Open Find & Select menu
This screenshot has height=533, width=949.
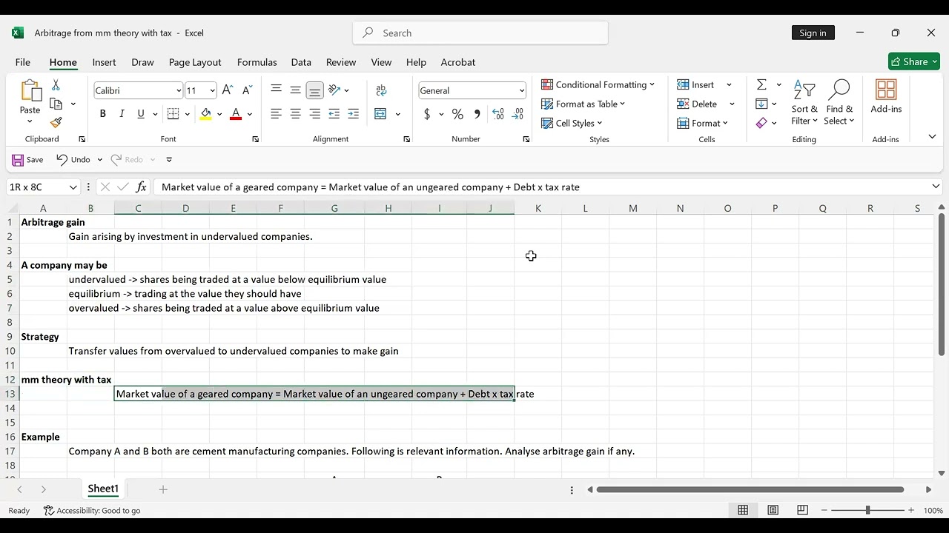tap(839, 102)
